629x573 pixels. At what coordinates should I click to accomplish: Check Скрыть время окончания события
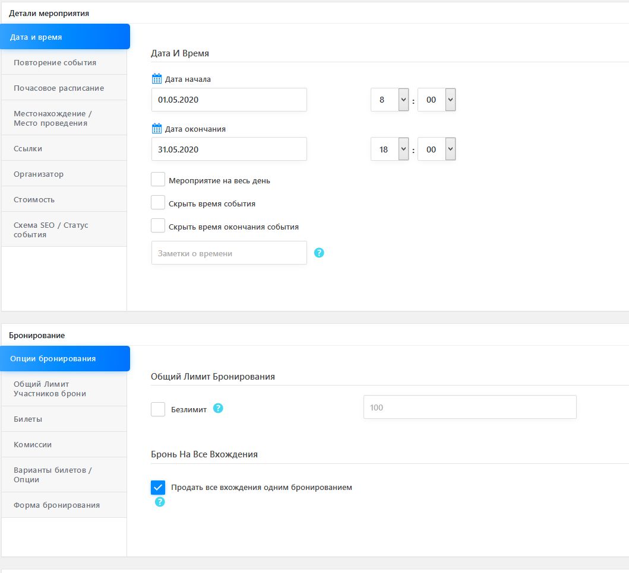click(x=158, y=226)
